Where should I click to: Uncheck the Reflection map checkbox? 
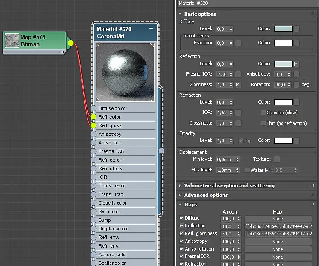pyautogui.click(x=182, y=226)
